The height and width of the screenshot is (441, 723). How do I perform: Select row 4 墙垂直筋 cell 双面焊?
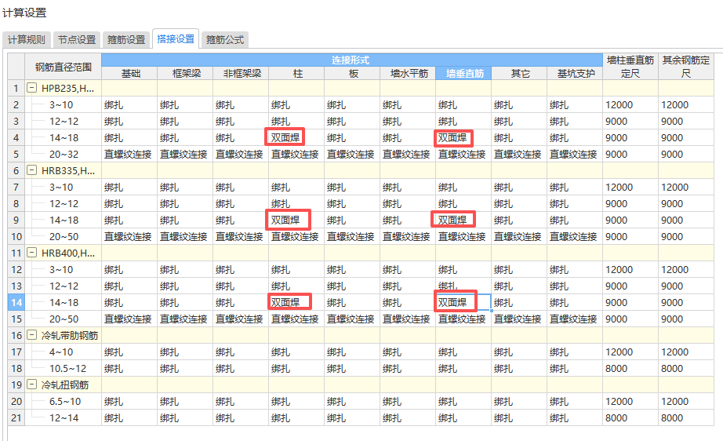(464, 137)
